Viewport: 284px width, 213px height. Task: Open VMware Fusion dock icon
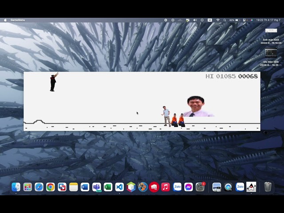pyautogui.click(x=62, y=187)
